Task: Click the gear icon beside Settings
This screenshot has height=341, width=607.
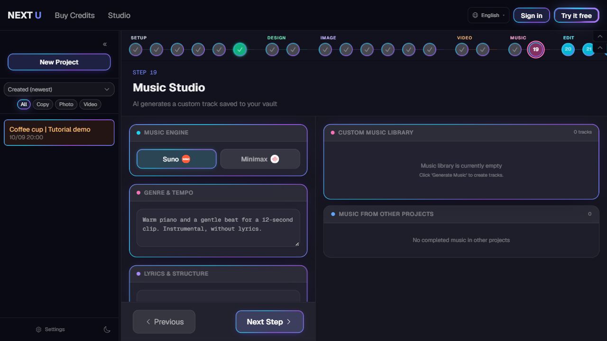Action: [39, 330]
